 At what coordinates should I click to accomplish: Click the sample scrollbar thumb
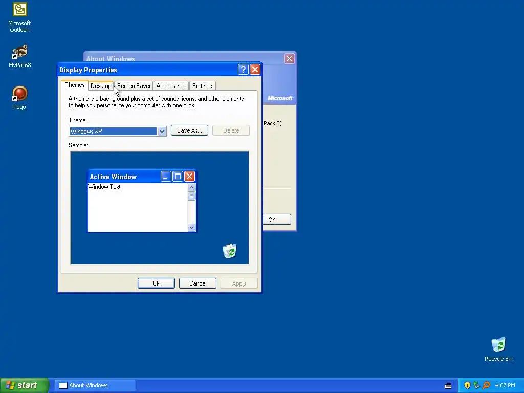tap(191, 196)
